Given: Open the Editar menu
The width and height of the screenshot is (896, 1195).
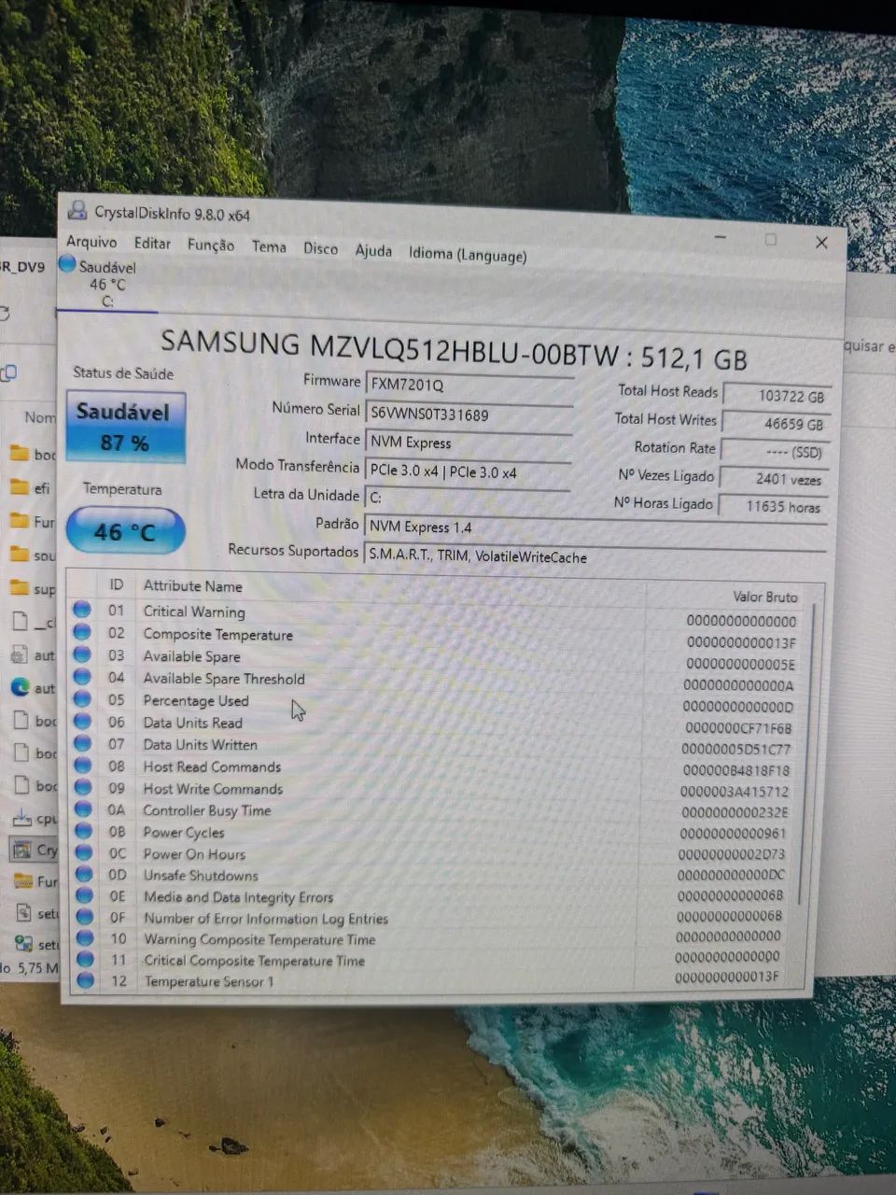Looking at the screenshot, I should click(x=152, y=243).
